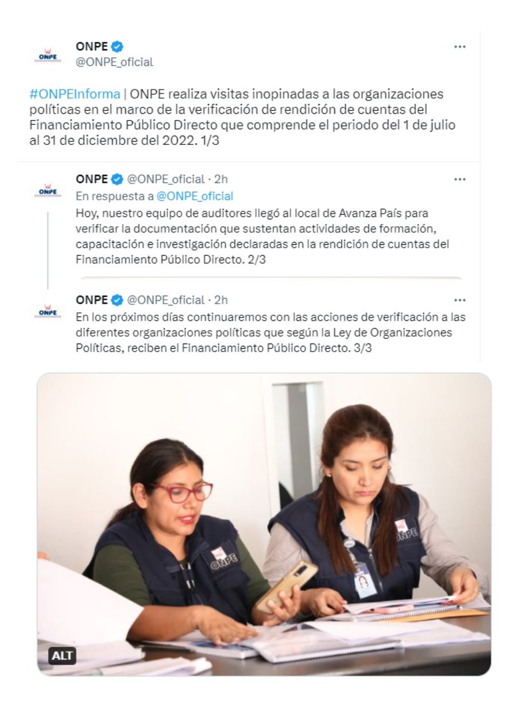Open the @ONPE_oficial handle under the top name
This screenshot has height=716, width=507.
(x=114, y=62)
